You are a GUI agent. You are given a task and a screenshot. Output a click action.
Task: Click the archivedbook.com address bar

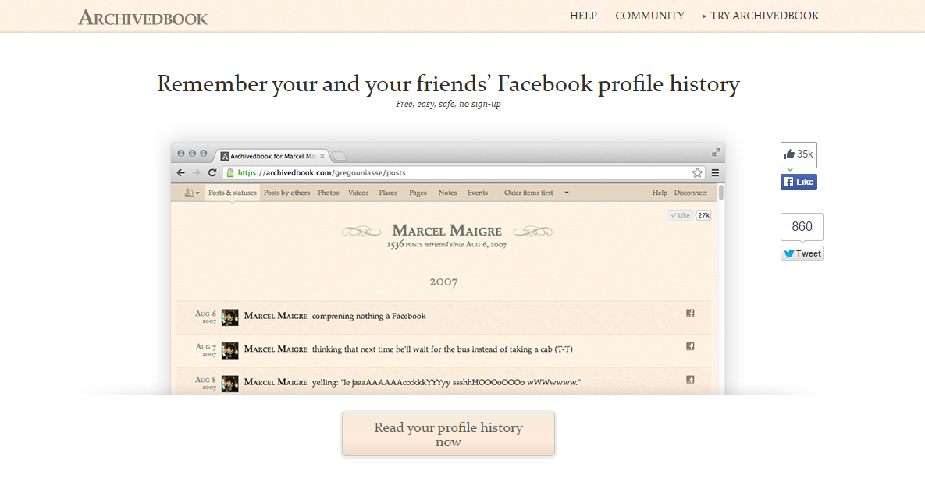point(464,172)
